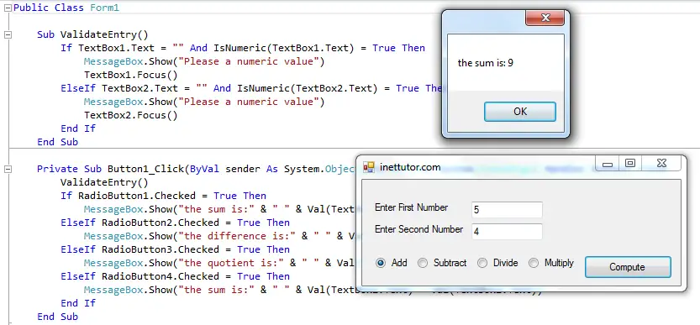The height and width of the screenshot is (325, 700).
Task: Collapse the Button1_Click sub outline
Action: 8,169
